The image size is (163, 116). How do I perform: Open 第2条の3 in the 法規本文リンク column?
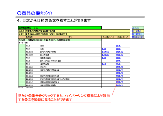120,55
